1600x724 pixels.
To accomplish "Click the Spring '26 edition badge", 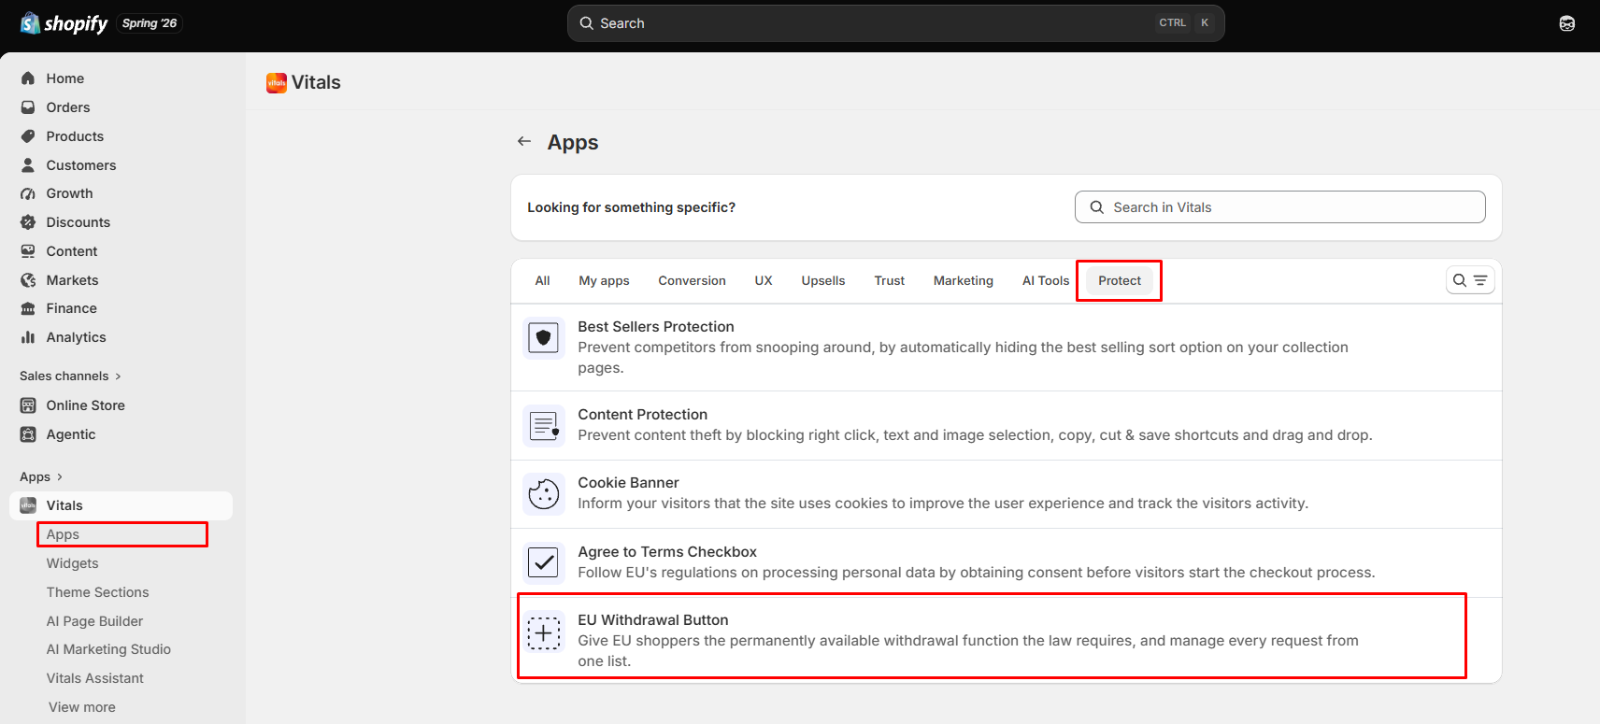I will tap(150, 23).
